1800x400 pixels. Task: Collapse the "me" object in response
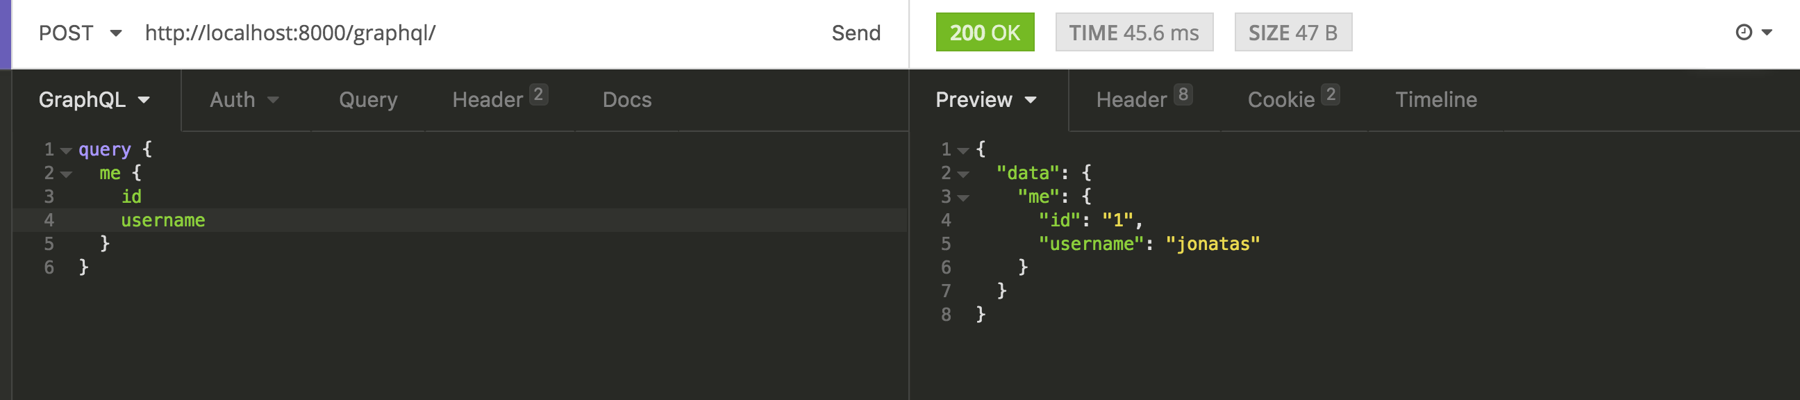point(963,198)
